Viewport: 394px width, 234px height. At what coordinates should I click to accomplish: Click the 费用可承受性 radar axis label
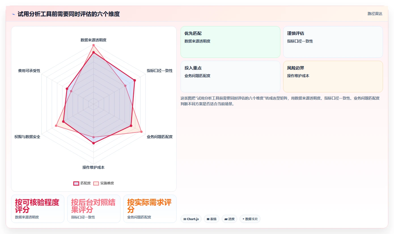pyautogui.click(x=29, y=71)
